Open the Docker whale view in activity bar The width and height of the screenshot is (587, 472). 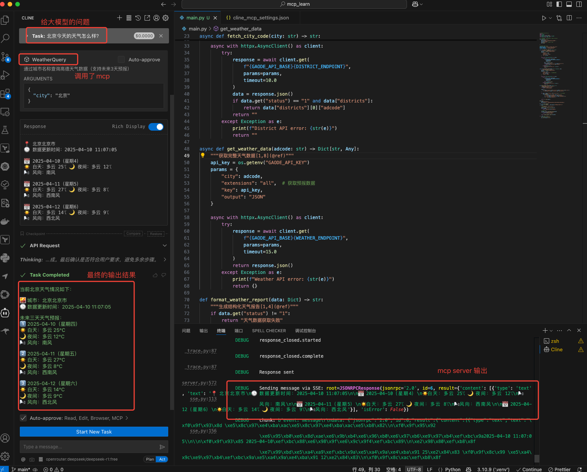tap(5, 221)
